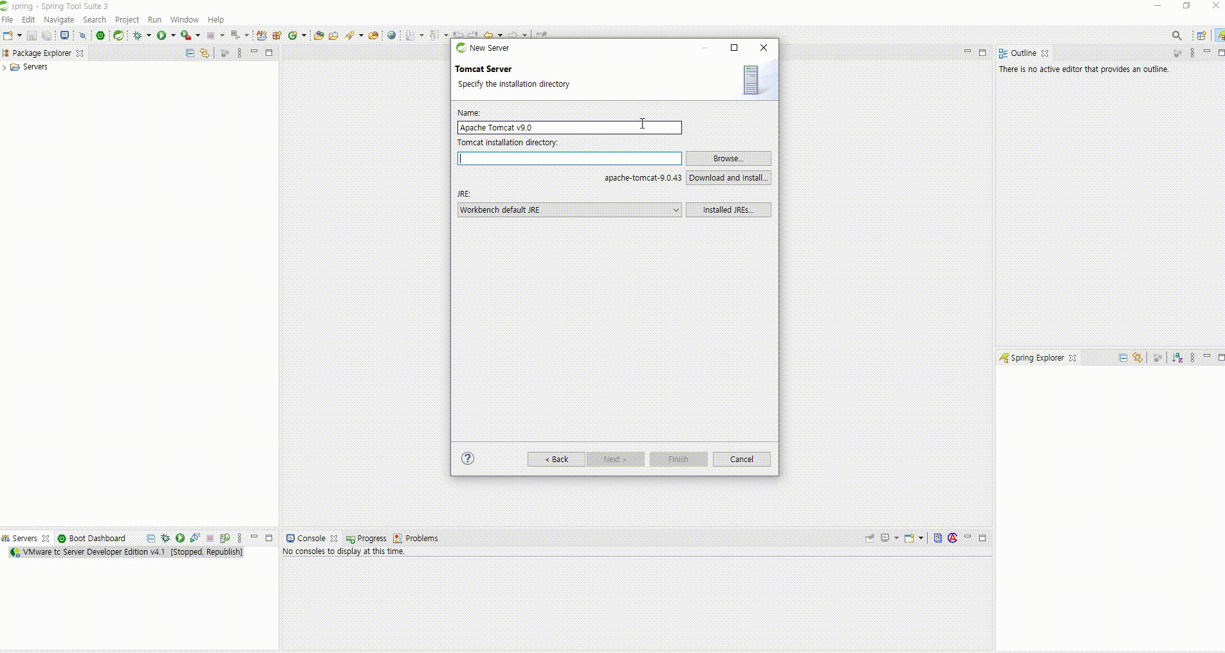
Task: Collapse All in Package Explorer
Action: pos(190,53)
